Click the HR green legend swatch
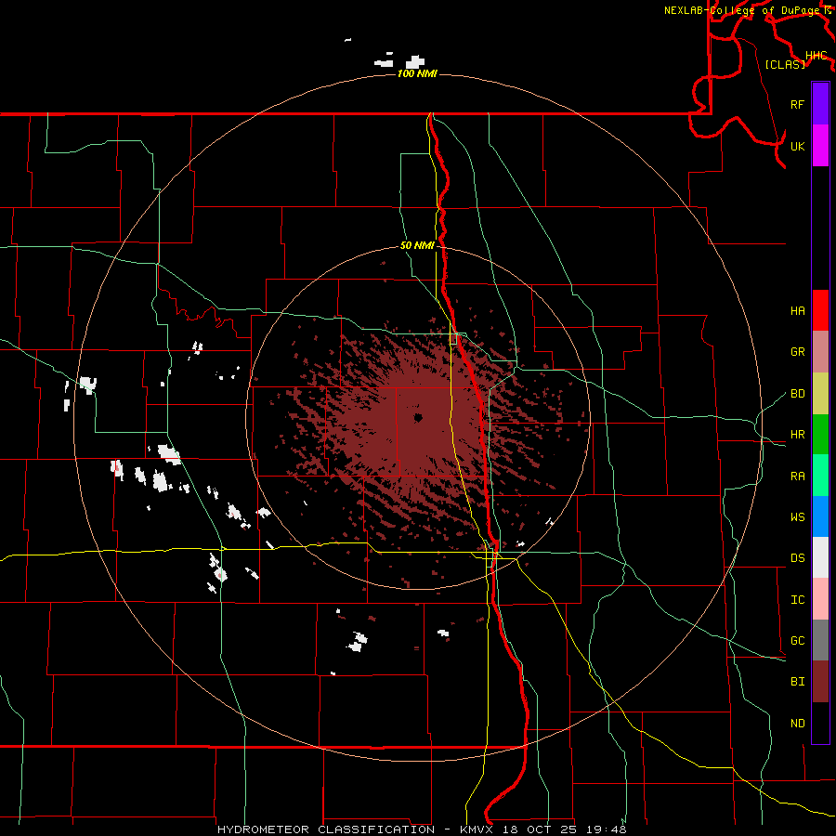Image resolution: width=836 pixels, height=836 pixels. [820, 434]
